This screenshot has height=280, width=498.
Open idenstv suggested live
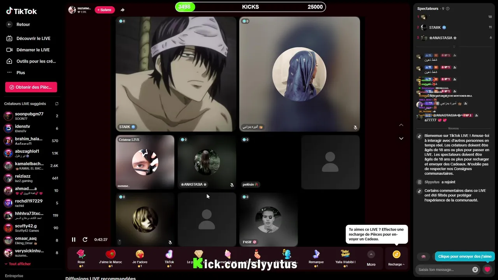[31, 128]
